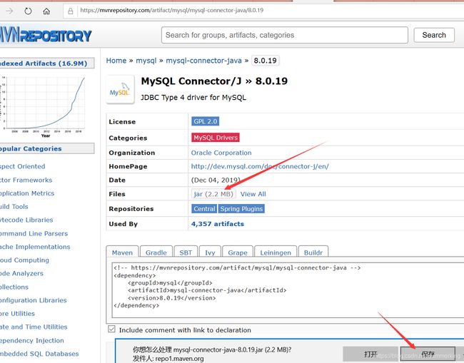Go to browser home icon
Screen dimensions: 464x363
[x=46, y=11]
